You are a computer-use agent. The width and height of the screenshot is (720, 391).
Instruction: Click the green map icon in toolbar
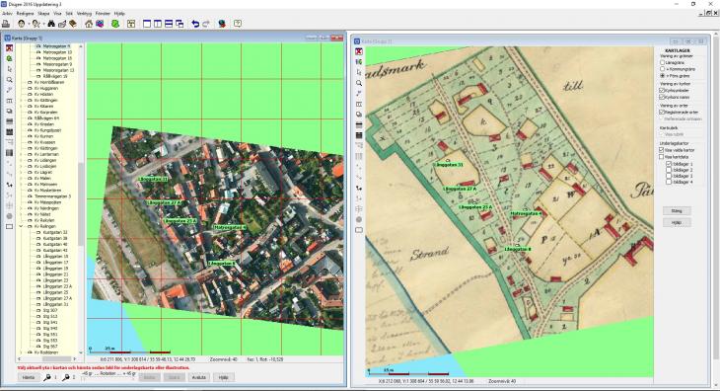(x=115, y=24)
